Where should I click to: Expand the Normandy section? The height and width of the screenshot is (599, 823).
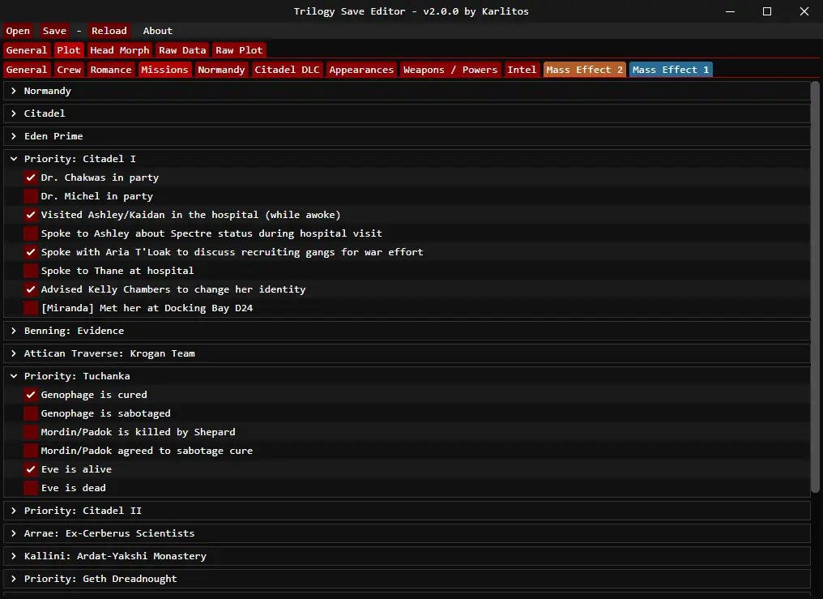(x=407, y=91)
